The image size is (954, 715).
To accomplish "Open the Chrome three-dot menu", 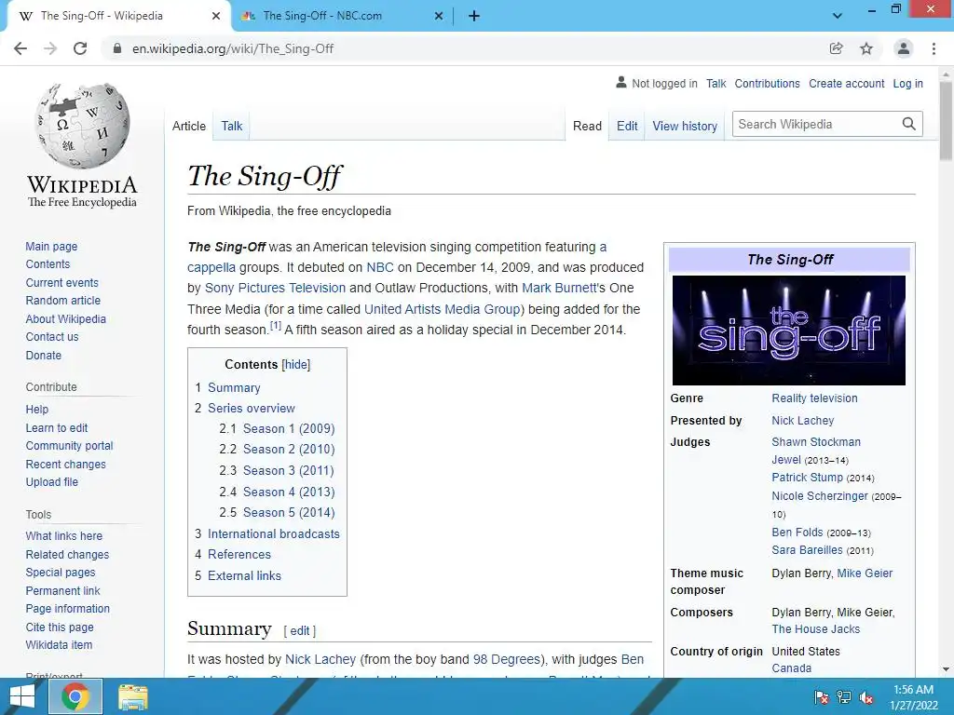I will click(x=934, y=48).
